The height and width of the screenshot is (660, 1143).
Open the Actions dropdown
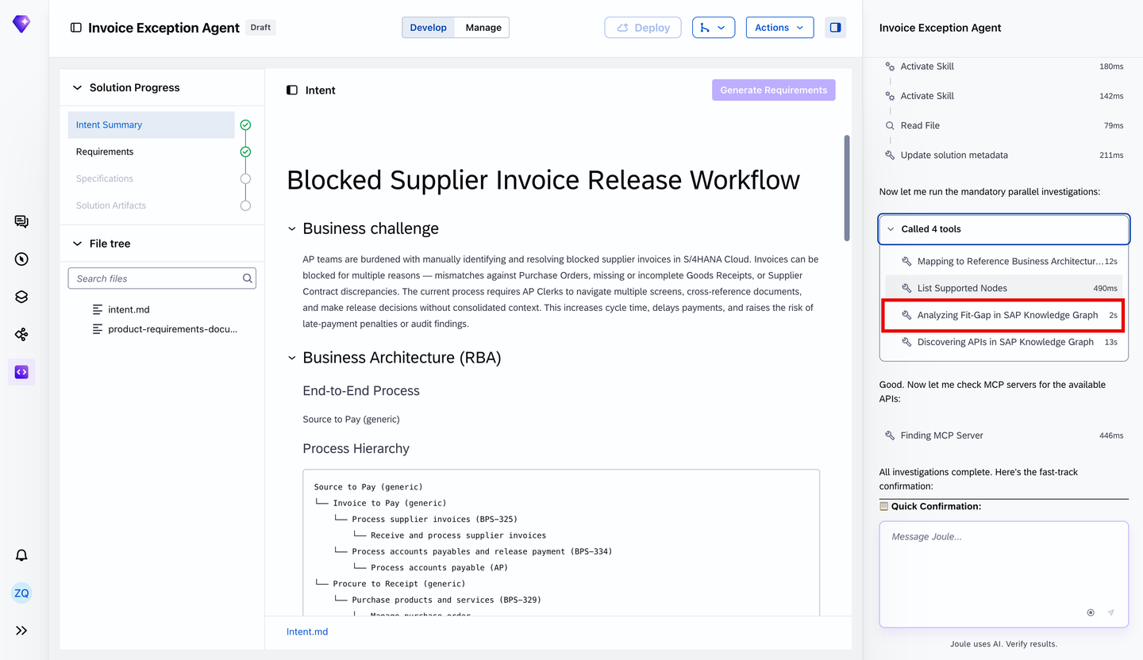click(x=779, y=28)
